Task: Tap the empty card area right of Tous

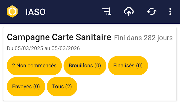Action: coord(125,87)
